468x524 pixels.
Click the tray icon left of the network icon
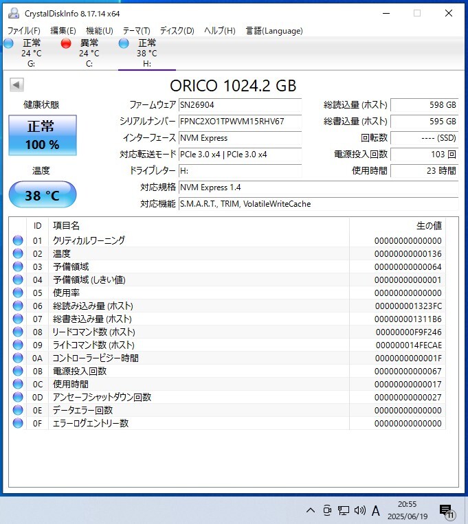click(x=327, y=510)
